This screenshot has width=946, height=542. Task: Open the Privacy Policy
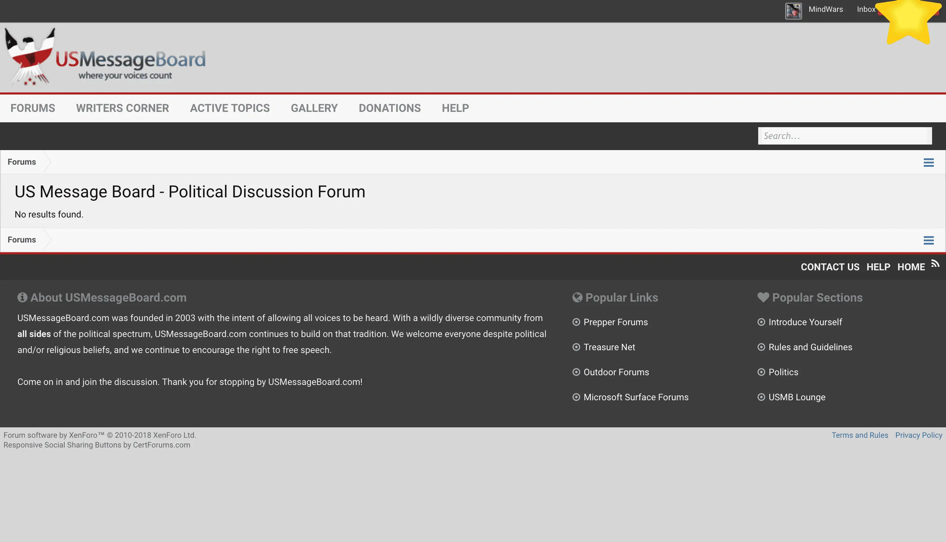coord(919,435)
